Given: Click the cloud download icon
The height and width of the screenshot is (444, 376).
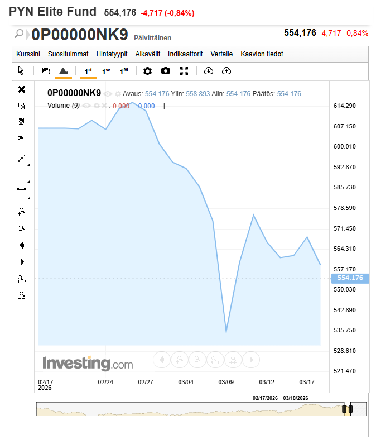Looking at the screenshot, I should click(x=209, y=71).
